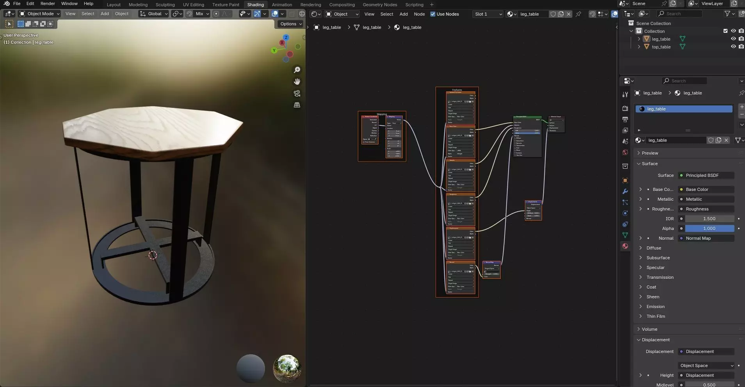
Task: Disable leg_table in renders camera icon
Action: [x=741, y=39]
